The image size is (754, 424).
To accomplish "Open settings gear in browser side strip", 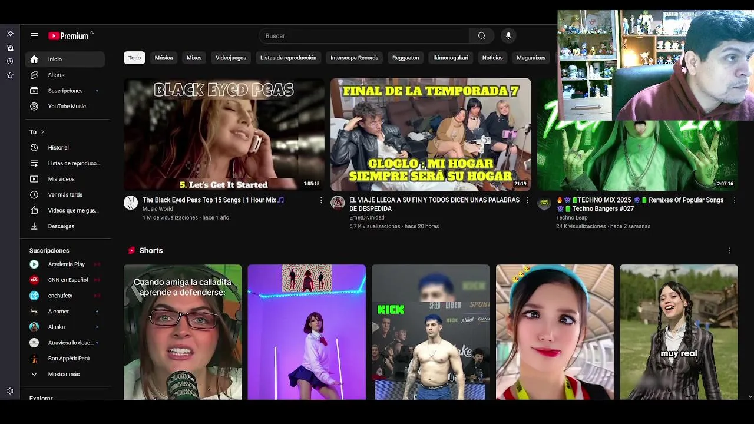I will pos(10,391).
